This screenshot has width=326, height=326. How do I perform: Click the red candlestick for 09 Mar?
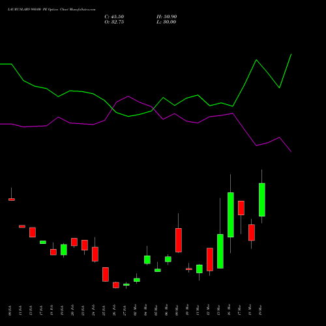click(179, 240)
